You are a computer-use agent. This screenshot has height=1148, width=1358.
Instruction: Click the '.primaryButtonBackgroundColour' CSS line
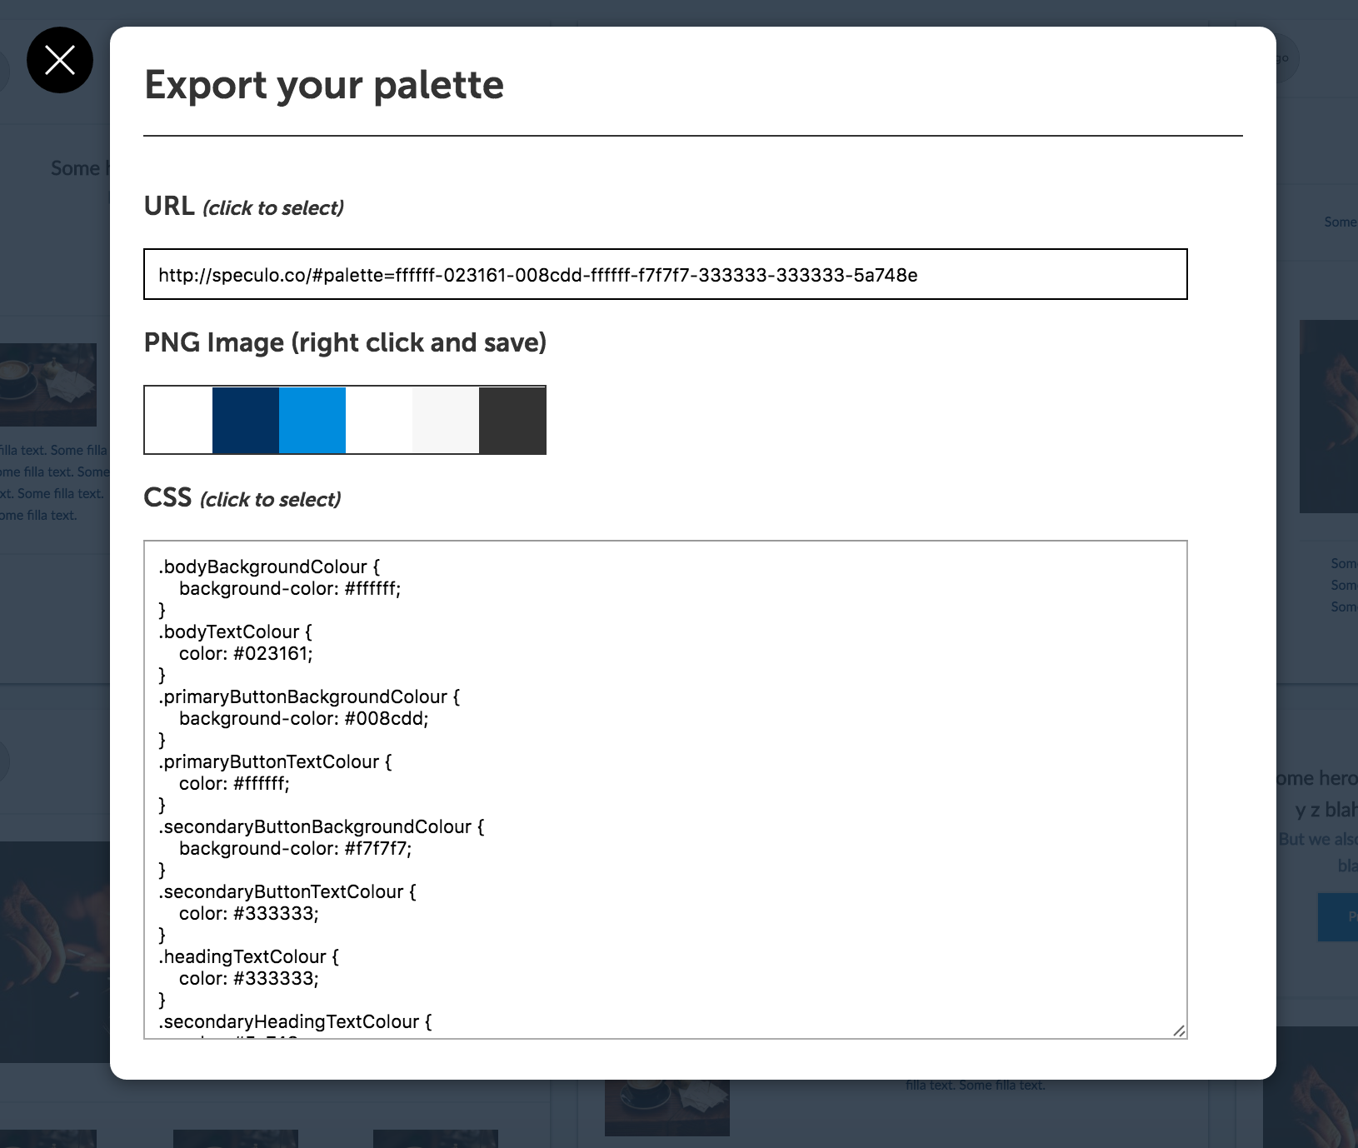309,697
